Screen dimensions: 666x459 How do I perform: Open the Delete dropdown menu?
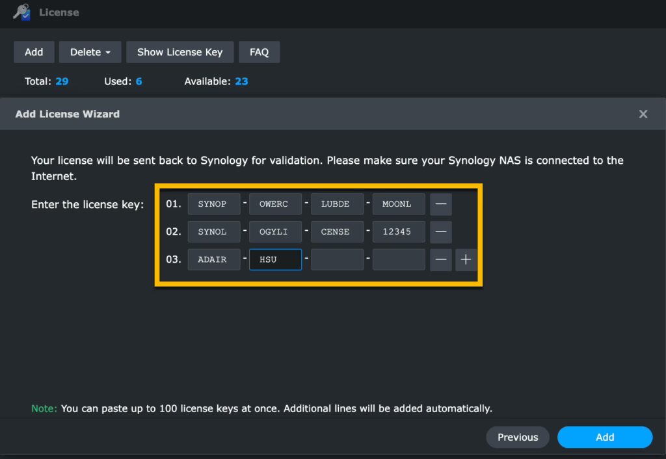[x=90, y=52]
